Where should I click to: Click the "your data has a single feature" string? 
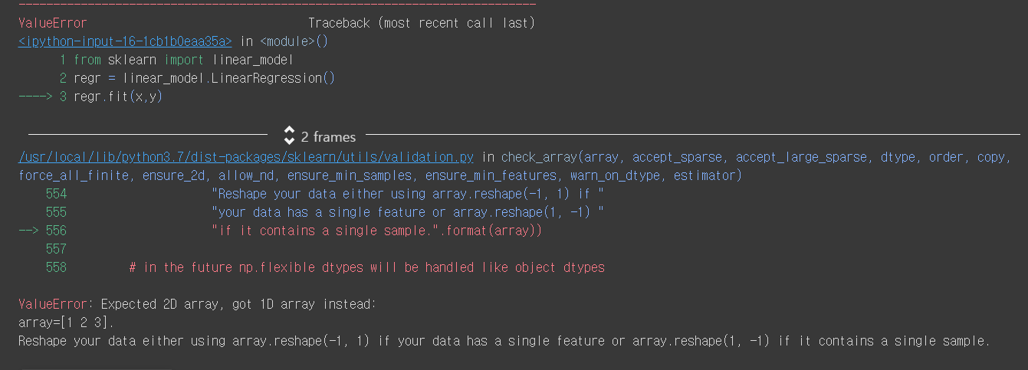coord(408,212)
